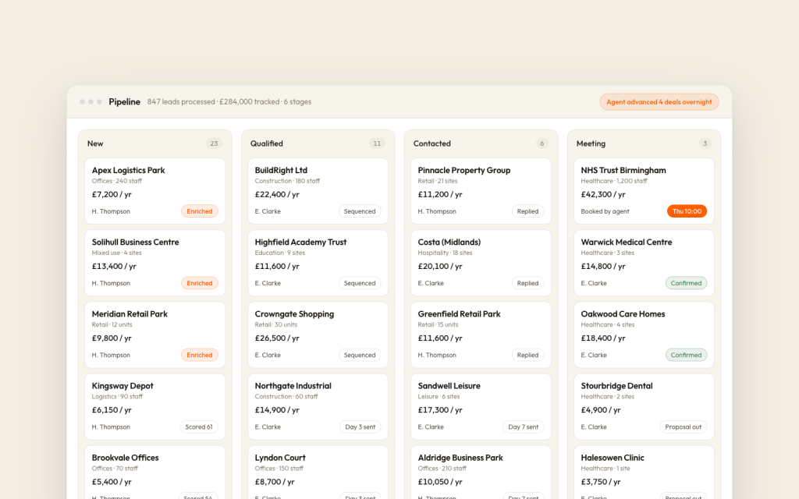Open the Stourbridge Dental card
Image resolution: width=799 pixels, height=499 pixels.
644,406
